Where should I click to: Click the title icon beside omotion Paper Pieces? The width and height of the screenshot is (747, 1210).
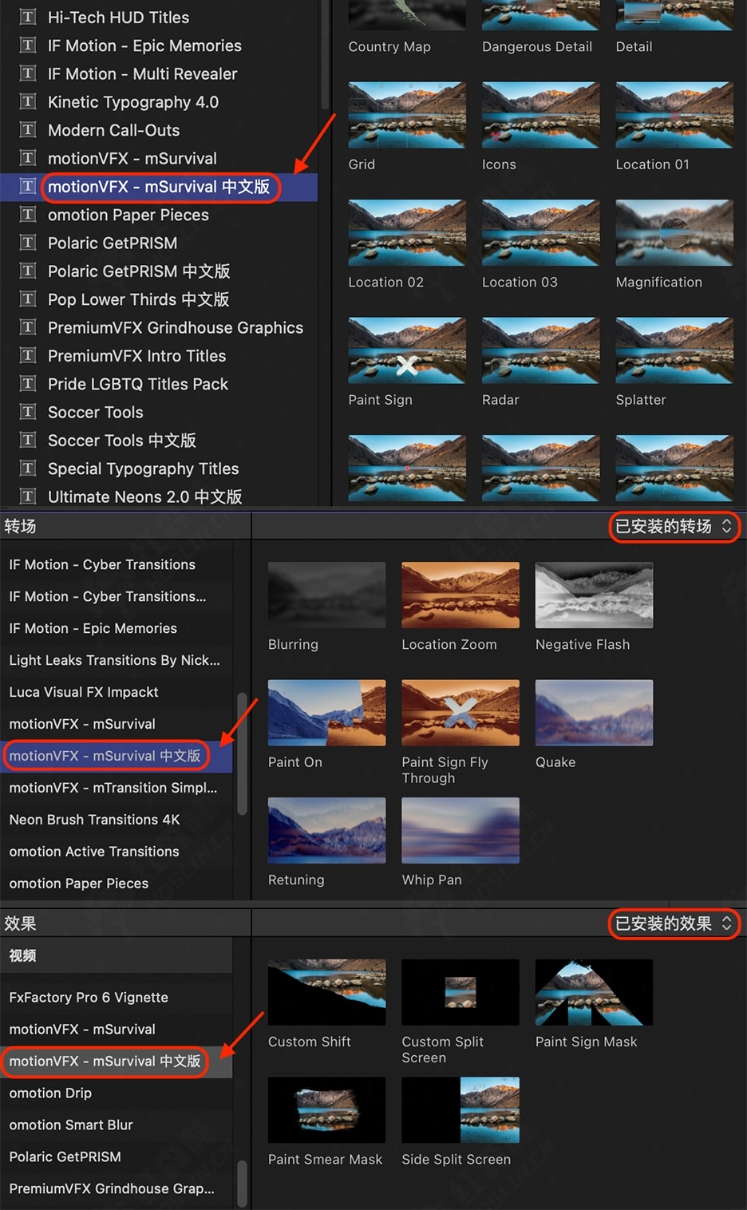tap(28, 214)
